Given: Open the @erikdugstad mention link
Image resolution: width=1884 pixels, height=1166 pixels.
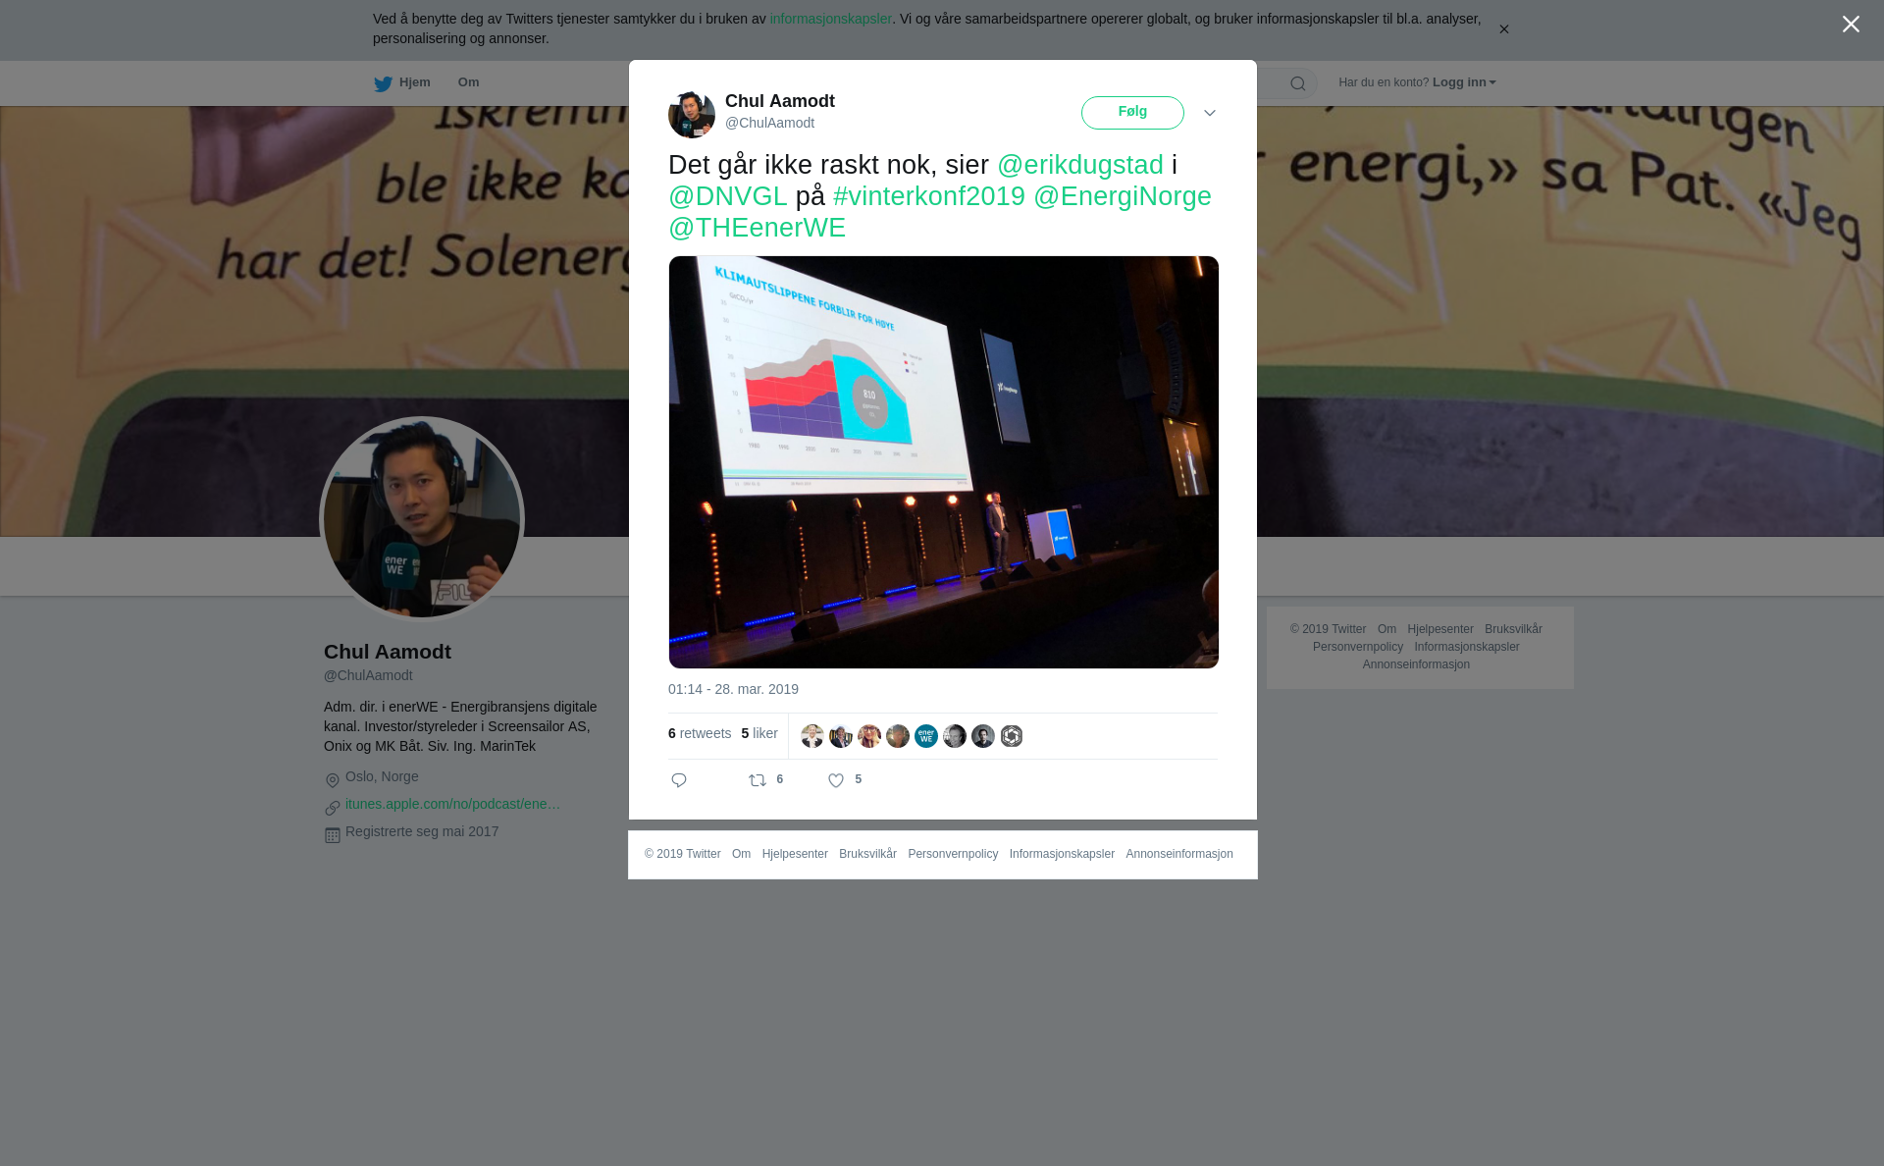Looking at the screenshot, I should 1080,165.
